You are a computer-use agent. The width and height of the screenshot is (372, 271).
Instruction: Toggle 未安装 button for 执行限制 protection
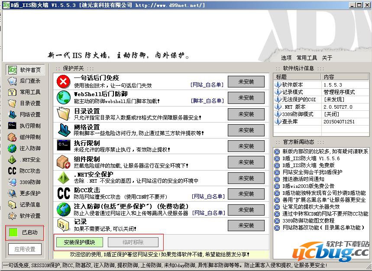click(246, 146)
